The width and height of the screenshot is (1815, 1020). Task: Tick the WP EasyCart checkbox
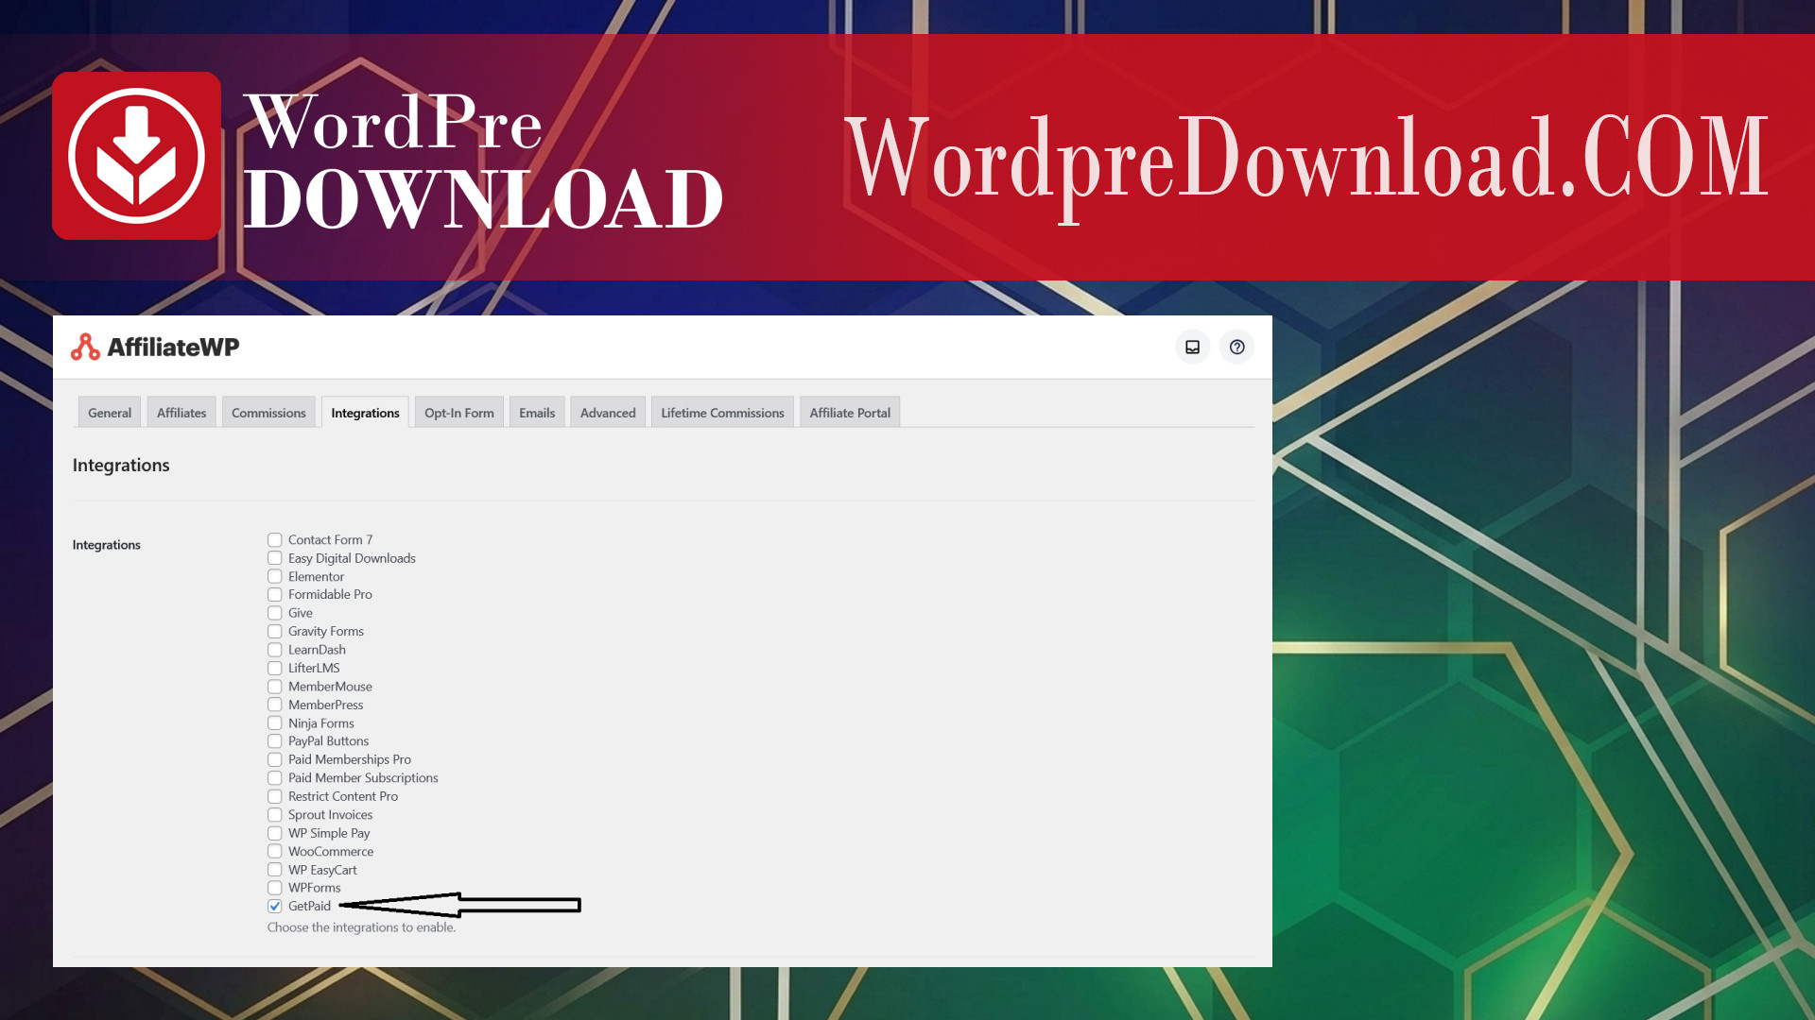pos(274,870)
